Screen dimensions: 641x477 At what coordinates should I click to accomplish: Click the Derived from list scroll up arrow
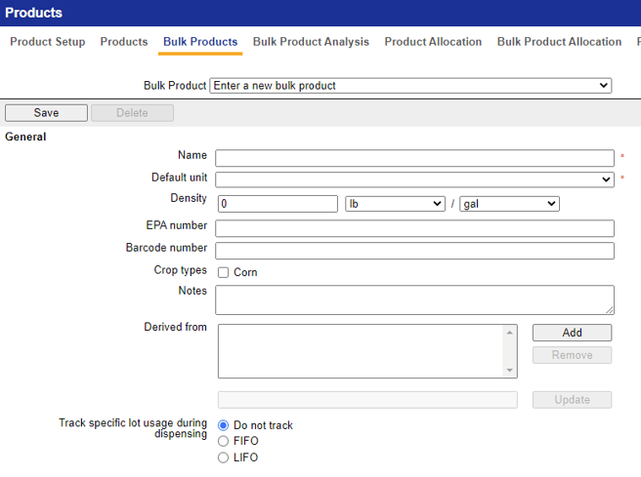pyautogui.click(x=509, y=333)
